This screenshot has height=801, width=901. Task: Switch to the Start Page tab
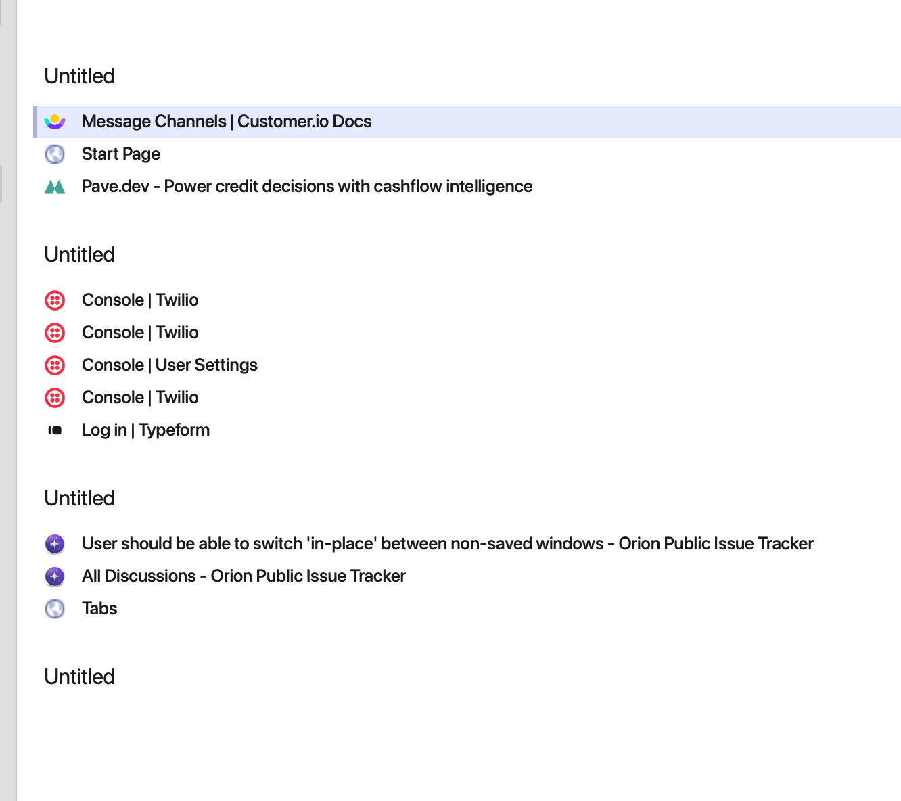[121, 154]
